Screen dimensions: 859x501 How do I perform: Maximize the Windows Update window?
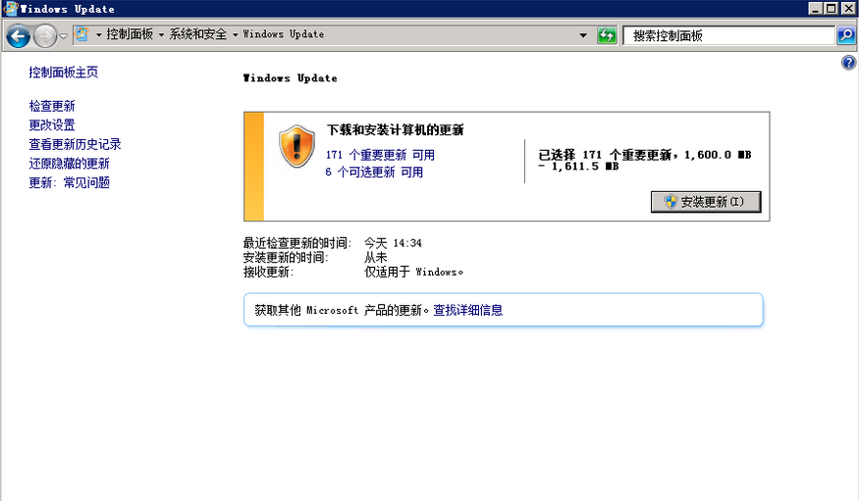coord(832,8)
